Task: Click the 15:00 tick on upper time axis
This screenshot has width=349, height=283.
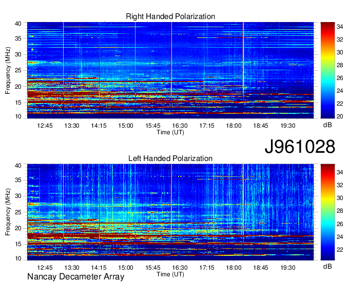Action: point(126,126)
